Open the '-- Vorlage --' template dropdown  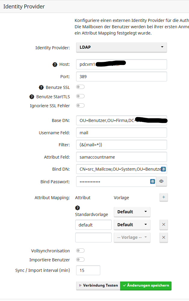coord(132,237)
